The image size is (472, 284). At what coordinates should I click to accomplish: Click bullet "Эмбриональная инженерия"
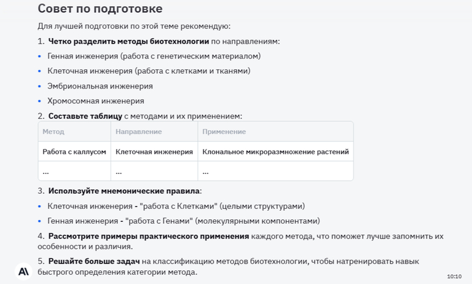pyautogui.click(x=100, y=86)
